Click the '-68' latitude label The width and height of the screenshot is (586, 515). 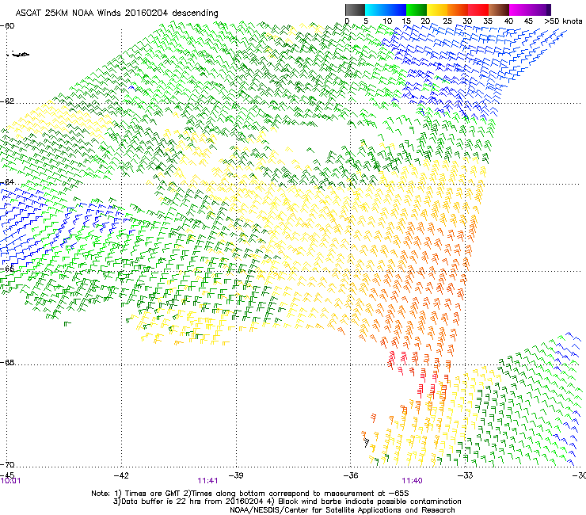click(7, 362)
